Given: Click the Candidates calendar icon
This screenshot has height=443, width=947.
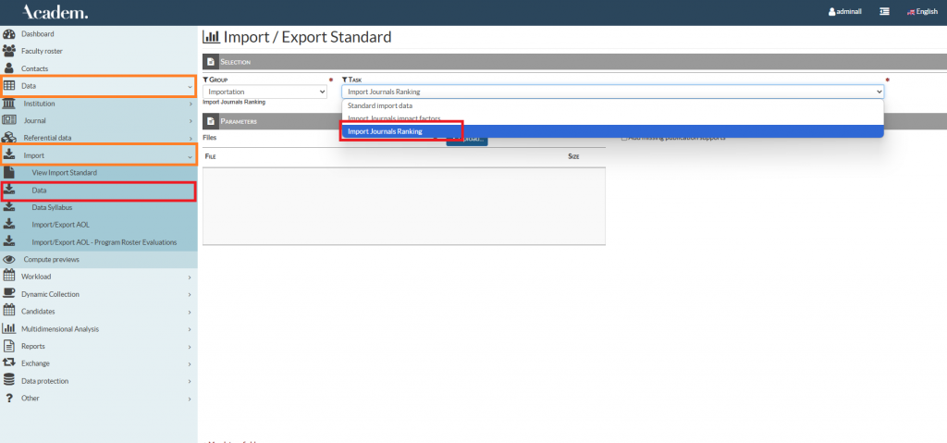Looking at the screenshot, I should [x=9, y=312].
